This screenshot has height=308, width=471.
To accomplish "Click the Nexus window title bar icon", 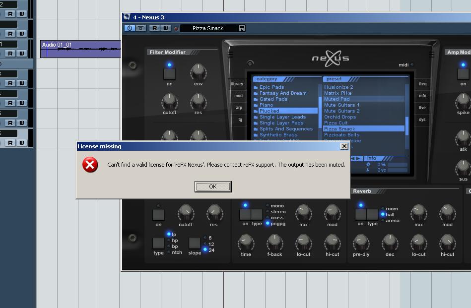I will 127,17.
